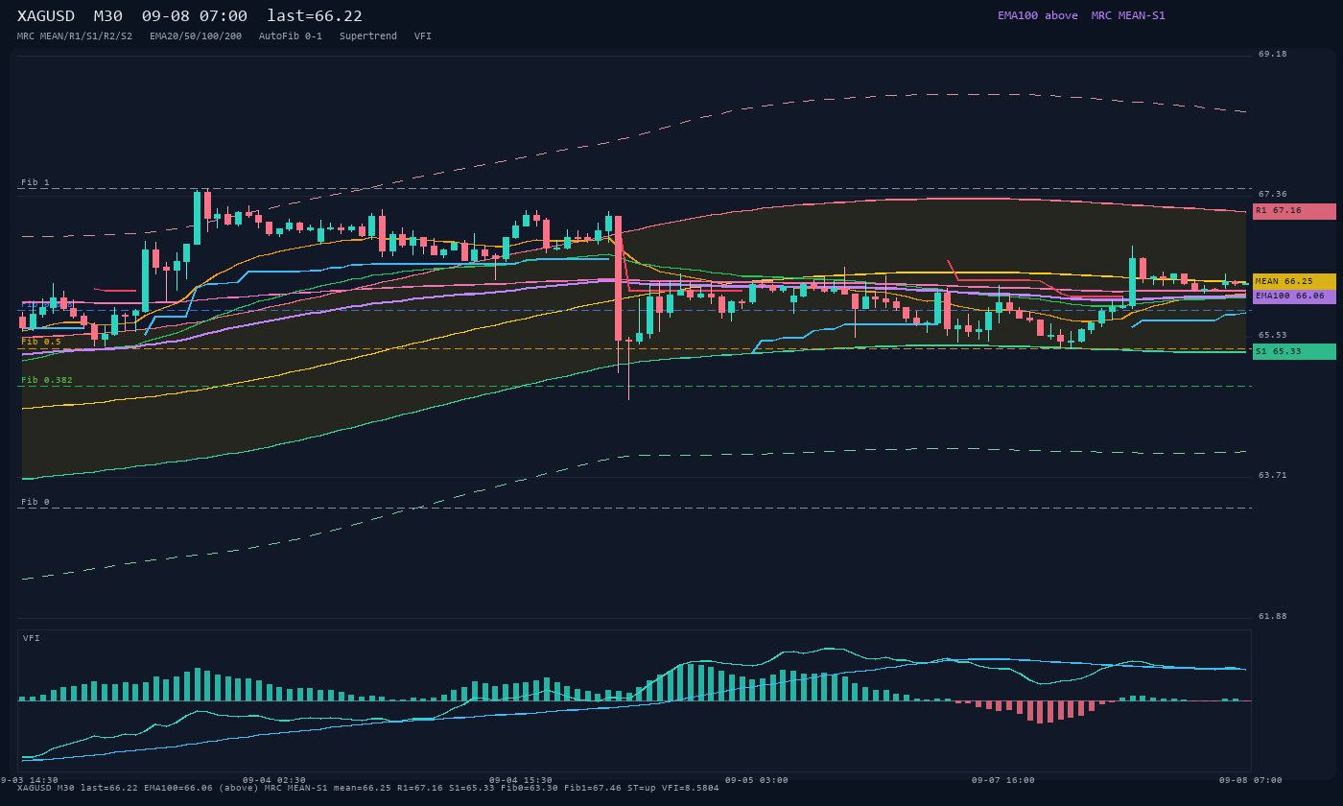Click the 'Fib 0' level label
Screen dimensions: 1343x806
click(35, 502)
